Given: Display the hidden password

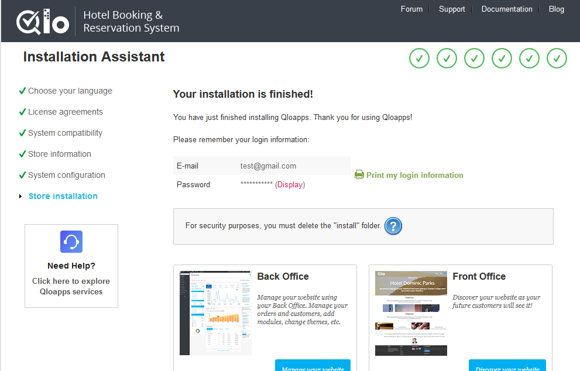Looking at the screenshot, I should [x=290, y=185].
